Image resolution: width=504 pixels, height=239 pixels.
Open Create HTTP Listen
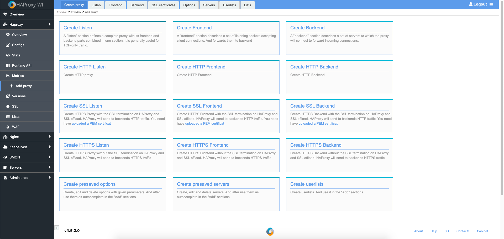coord(85,67)
